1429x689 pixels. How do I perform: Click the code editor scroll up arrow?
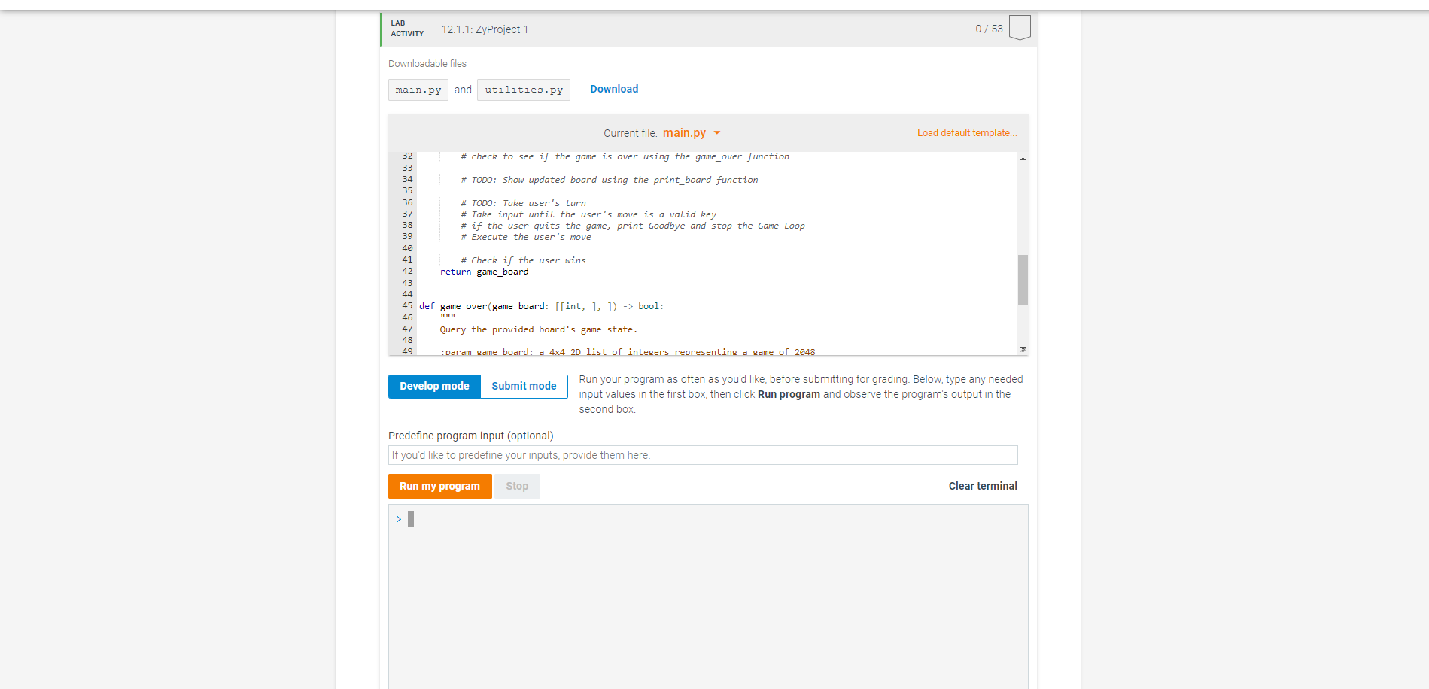1023,159
